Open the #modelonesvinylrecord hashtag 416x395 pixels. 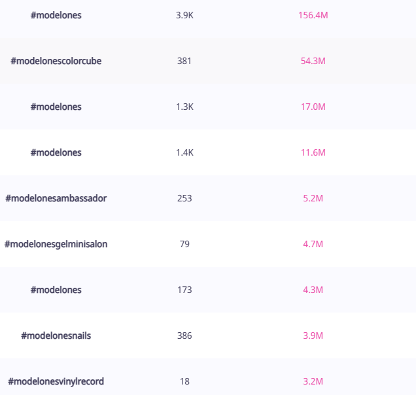point(56,381)
